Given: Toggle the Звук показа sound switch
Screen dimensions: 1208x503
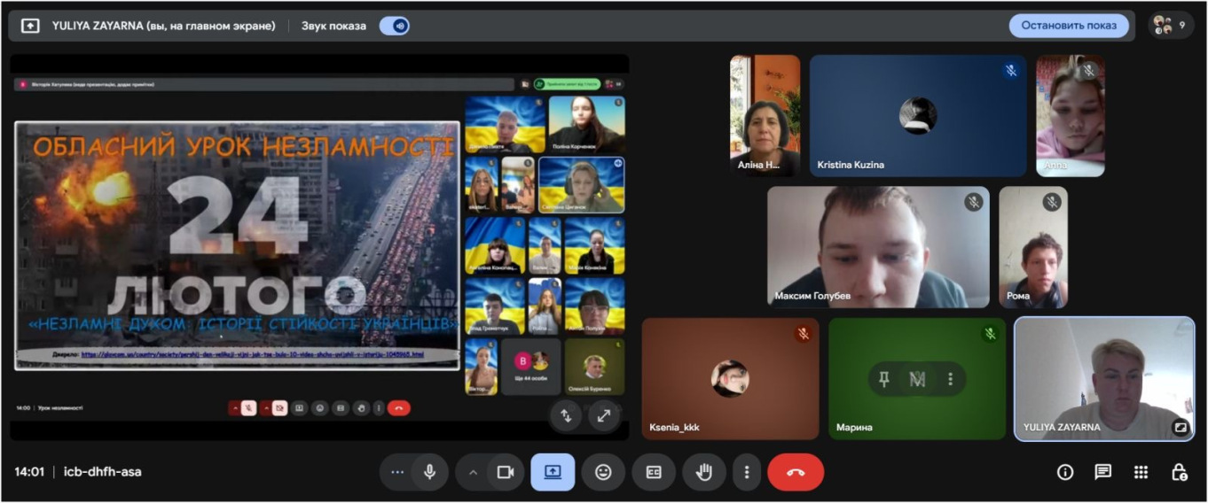Looking at the screenshot, I should 395,26.
